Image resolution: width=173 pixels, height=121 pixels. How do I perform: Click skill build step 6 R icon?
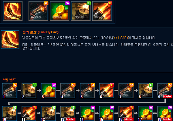click(x=107, y=91)
